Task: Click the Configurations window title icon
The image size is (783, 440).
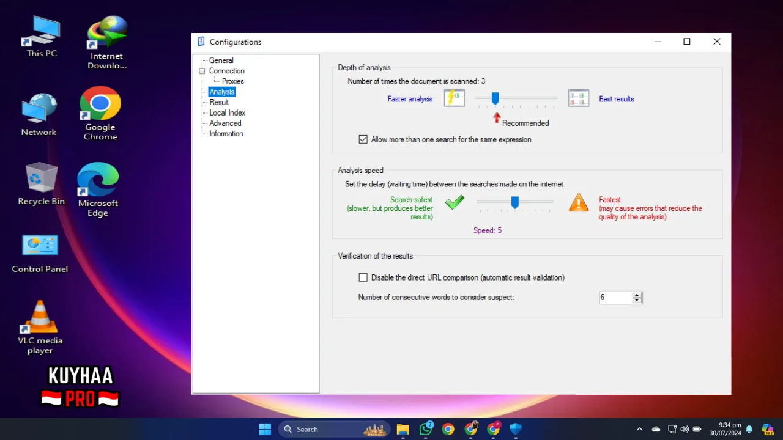Action: (x=201, y=42)
